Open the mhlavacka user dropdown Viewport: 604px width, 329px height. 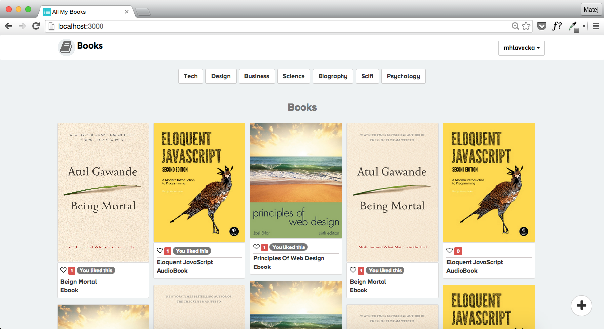tap(521, 48)
